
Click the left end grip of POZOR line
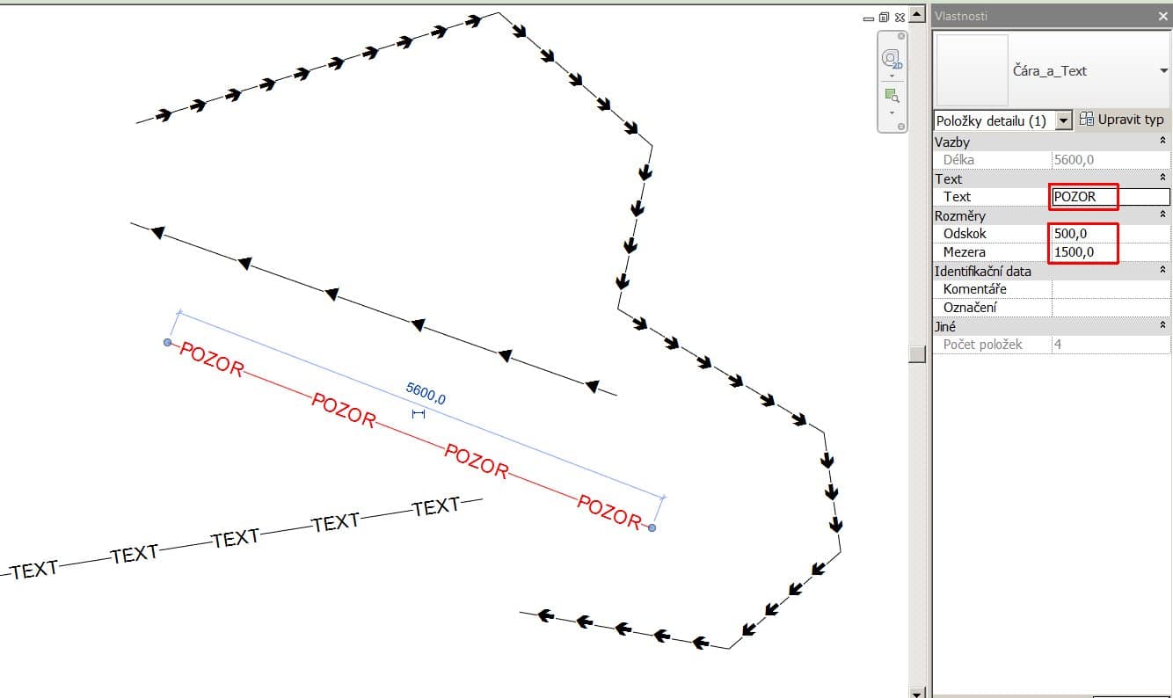coord(167,342)
